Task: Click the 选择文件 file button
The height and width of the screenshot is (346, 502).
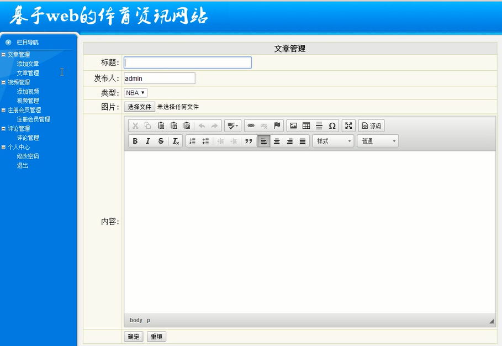Action: [139, 107]
